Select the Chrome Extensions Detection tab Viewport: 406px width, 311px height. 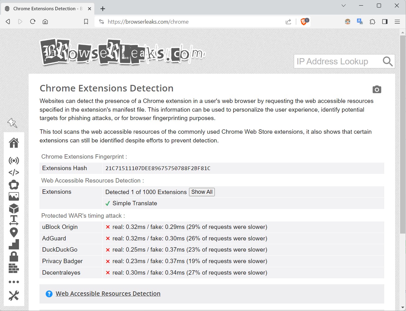click(47, 9)
